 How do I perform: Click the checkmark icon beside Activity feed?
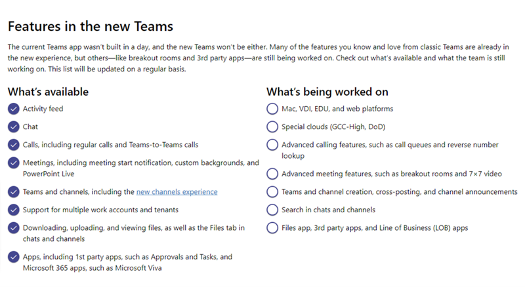[13, 109]
